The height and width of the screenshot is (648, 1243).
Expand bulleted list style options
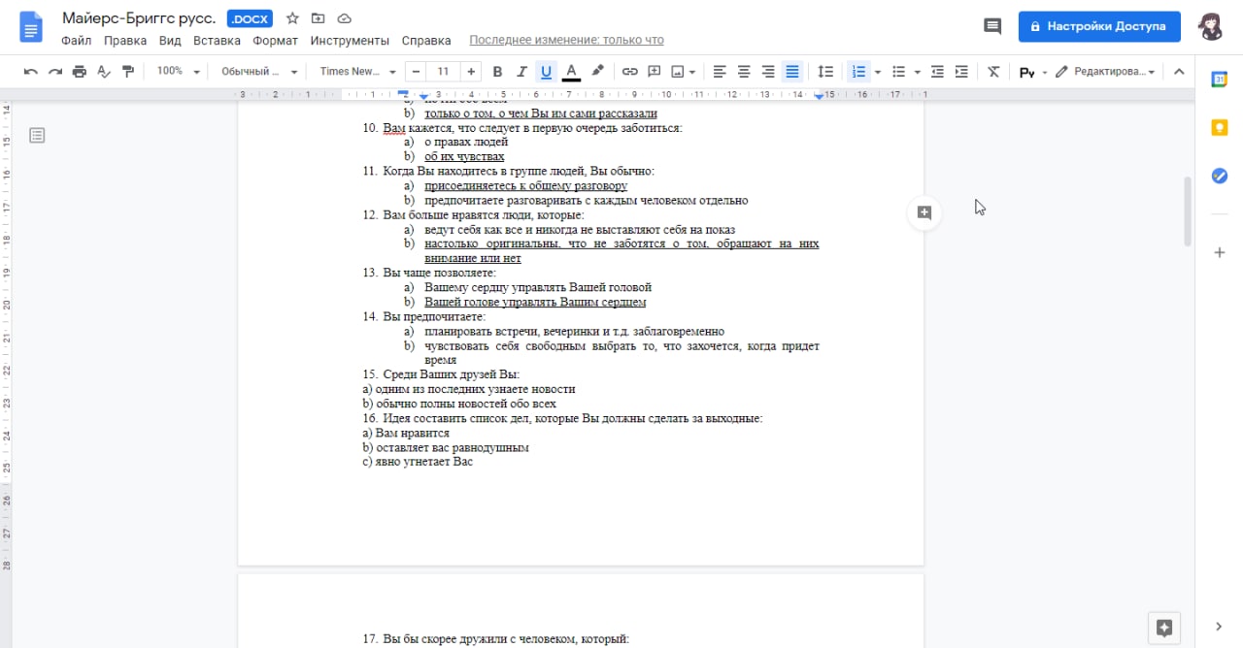pyautogui.click(x=918, y=72)
